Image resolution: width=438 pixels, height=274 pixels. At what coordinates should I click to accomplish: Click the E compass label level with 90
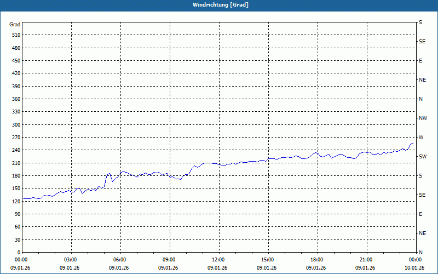[x=420, y=214]
